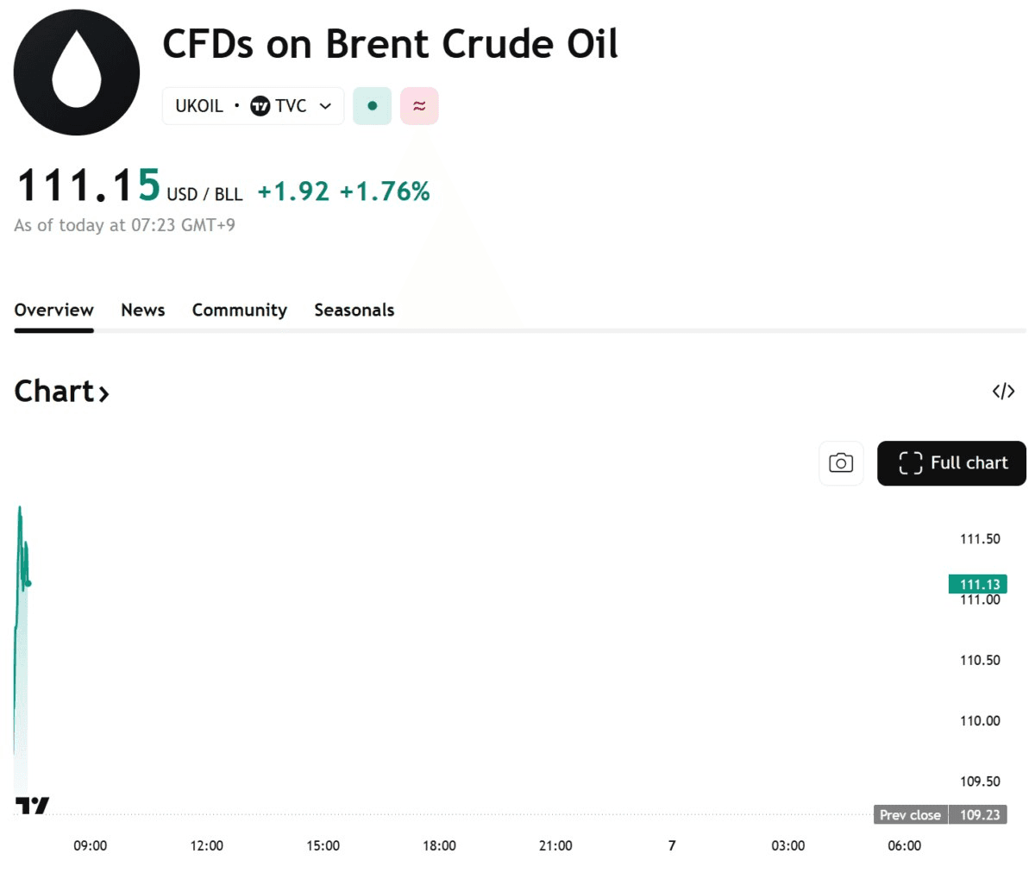Go to the Community tab
The width and height of the screenshot is (1035, 879).
(239, 311)
